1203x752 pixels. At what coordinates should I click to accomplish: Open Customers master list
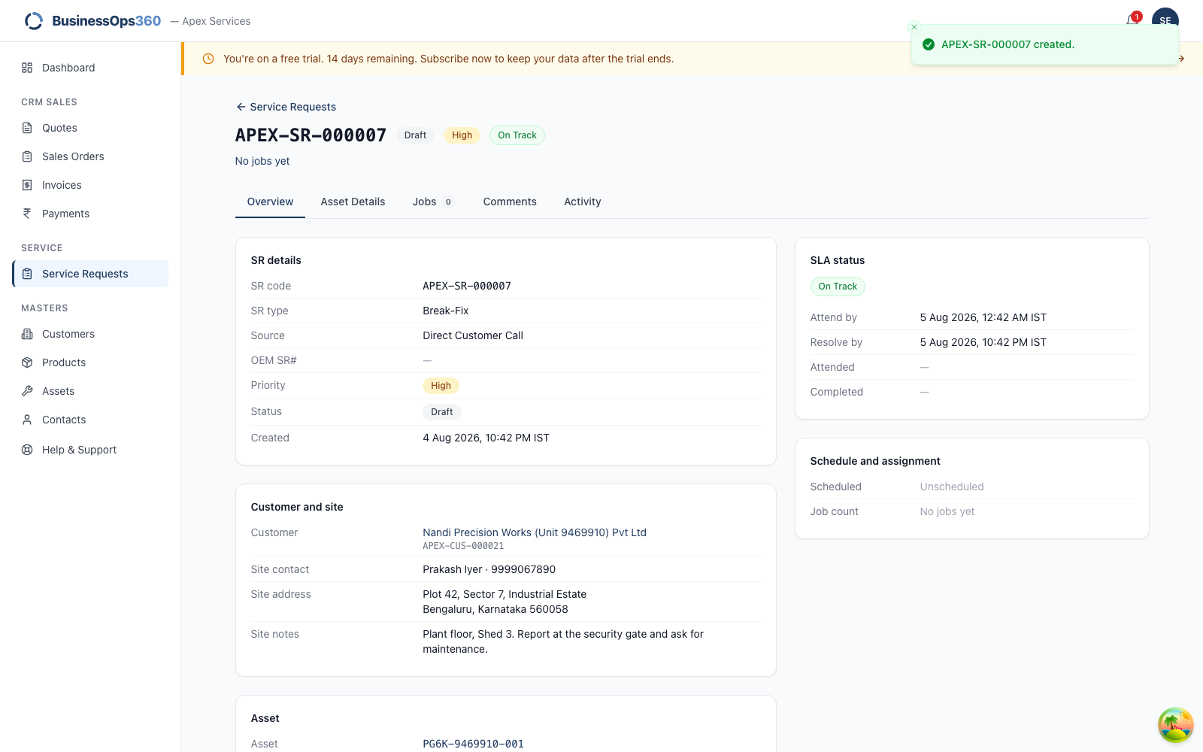tap(90, 334)
